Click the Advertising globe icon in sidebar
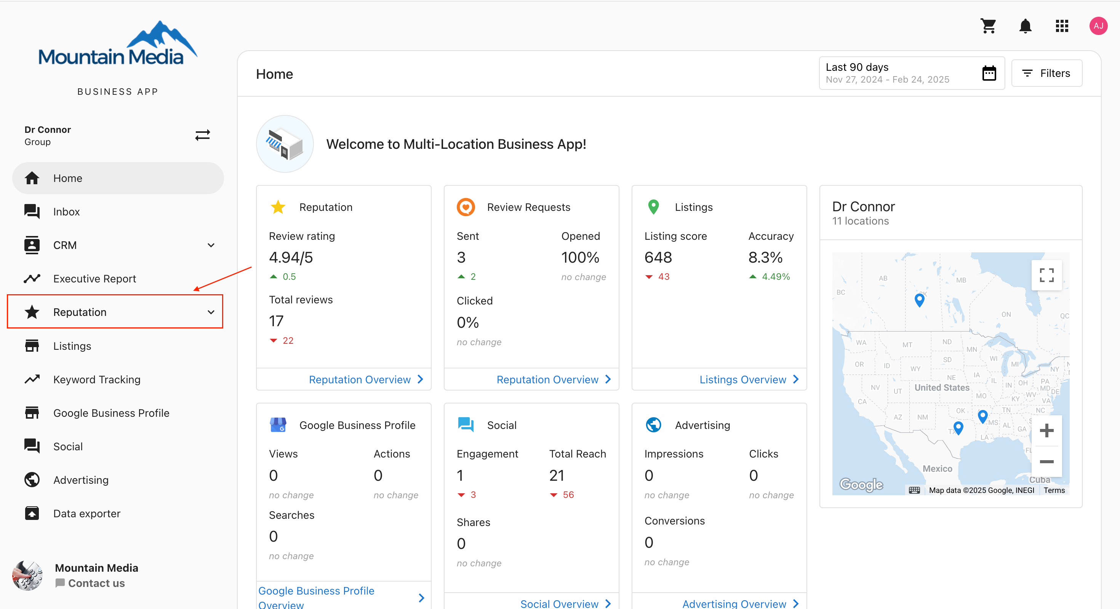This screenshot has height=609, width=1120. coord(32,480)
